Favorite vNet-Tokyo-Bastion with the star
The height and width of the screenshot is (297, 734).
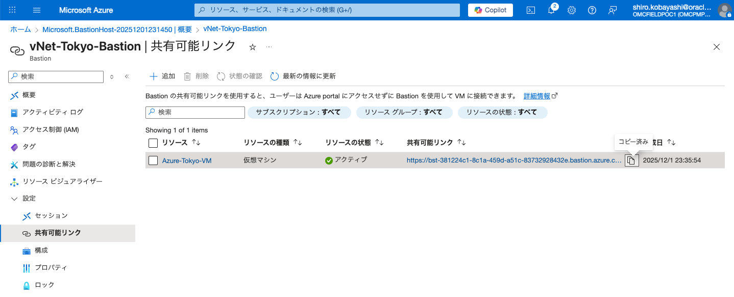pos(252,46)
